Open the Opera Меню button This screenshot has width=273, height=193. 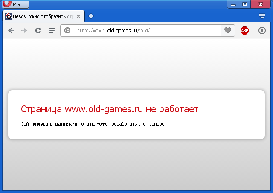pyautogui.click(x=16, y=4)
